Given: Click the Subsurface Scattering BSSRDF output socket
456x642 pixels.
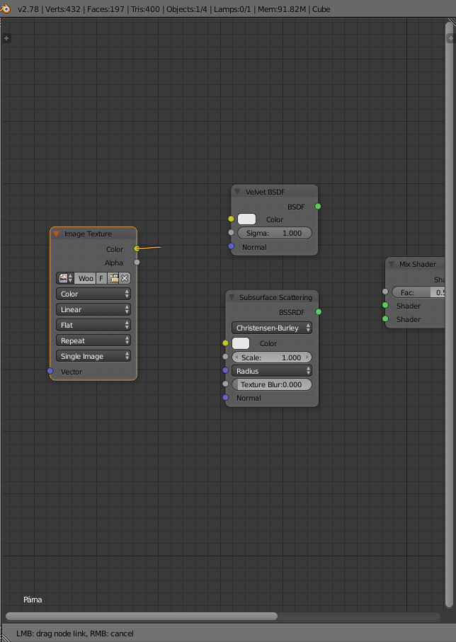Looking at the screenshot, I should (318, 311).
